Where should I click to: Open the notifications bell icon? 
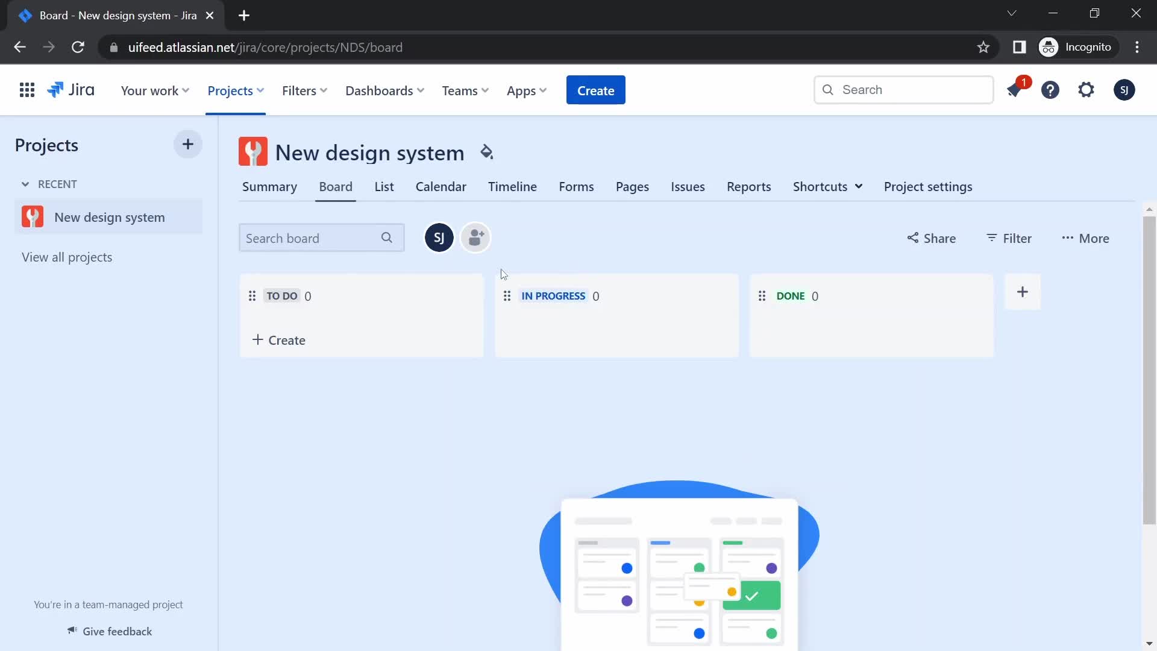[x=1015, y=90]
